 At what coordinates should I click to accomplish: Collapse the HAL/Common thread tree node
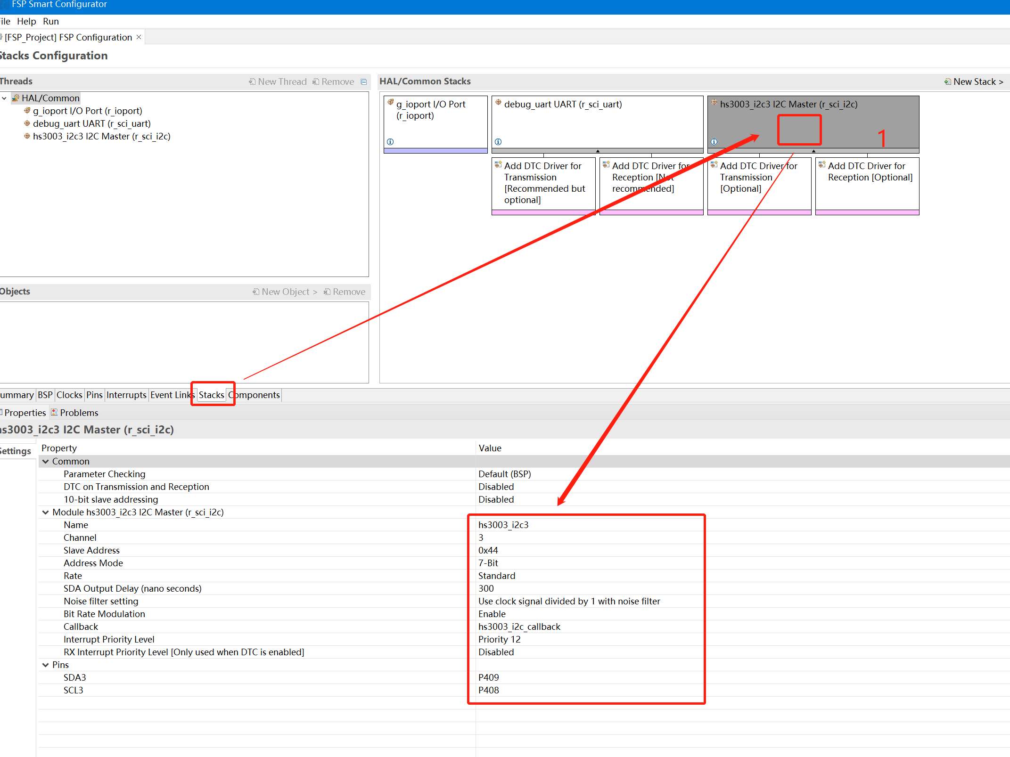[x=4, y=98]
